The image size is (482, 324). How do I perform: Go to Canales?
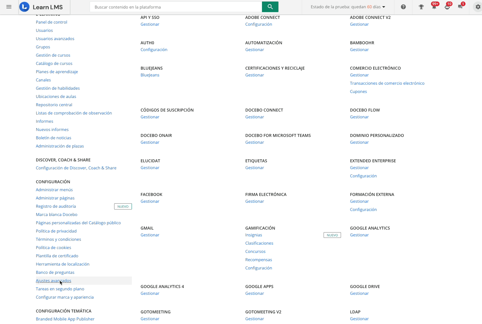[43, 80]
